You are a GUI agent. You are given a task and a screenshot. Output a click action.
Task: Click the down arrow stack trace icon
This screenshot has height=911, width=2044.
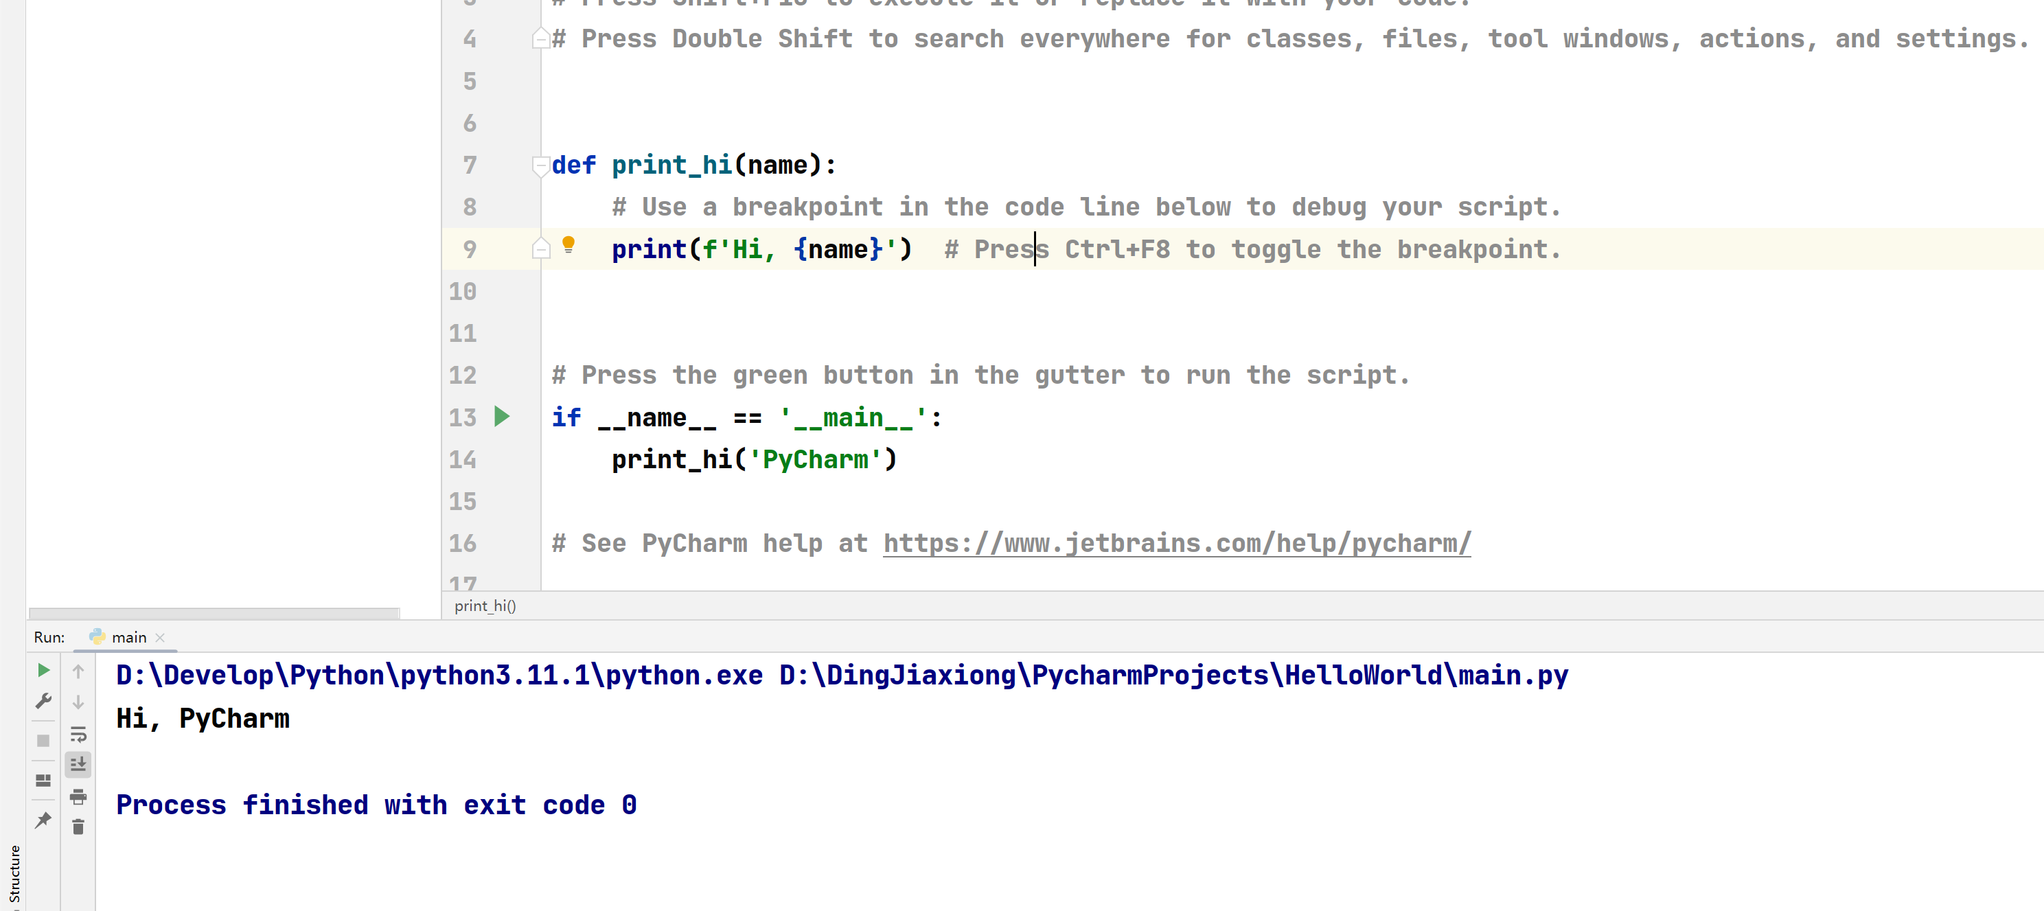point(78,702)
